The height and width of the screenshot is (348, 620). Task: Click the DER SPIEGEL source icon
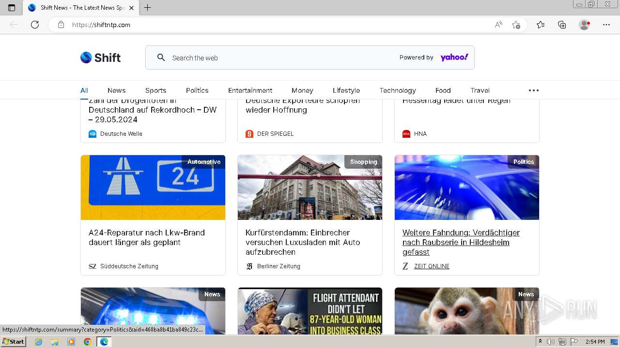click(x=249, y=134)
